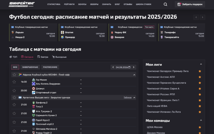Click the Гор Махия club logo
Image resolution: width=214 pixels, height=134 pixels.
coord(33,80)
